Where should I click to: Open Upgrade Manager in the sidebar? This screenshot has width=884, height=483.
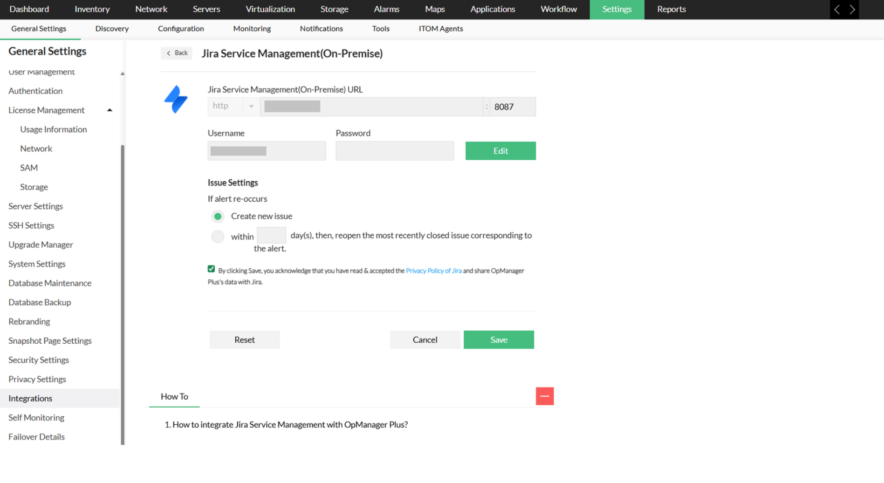(x=41, y=245)
